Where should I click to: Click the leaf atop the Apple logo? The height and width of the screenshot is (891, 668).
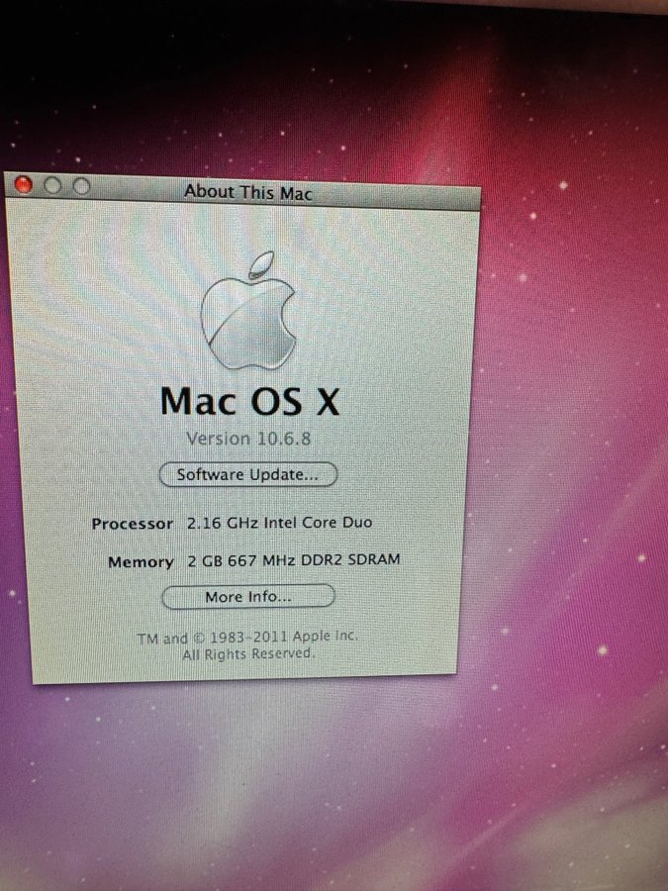point(260,264)
